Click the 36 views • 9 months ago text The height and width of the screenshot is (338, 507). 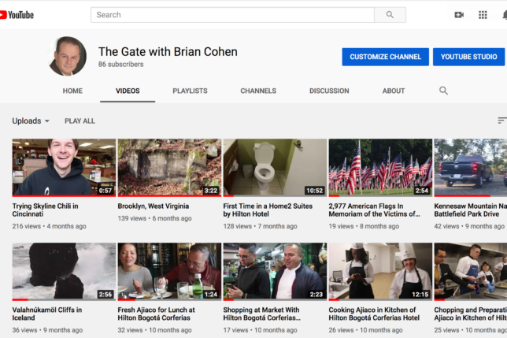(47, 330)
